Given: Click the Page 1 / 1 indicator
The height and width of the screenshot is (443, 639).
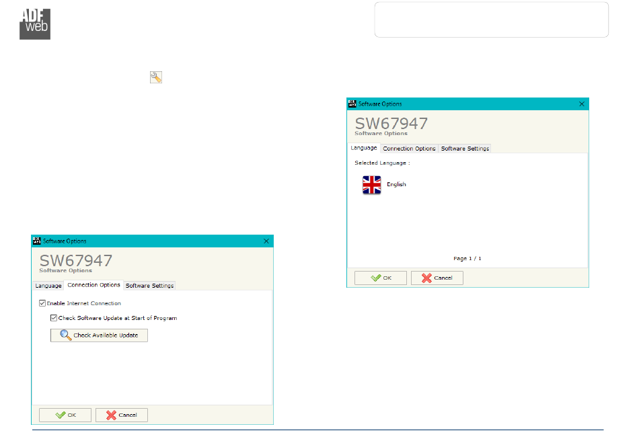Looking at the screenshot, I should [x=467, y=259].
